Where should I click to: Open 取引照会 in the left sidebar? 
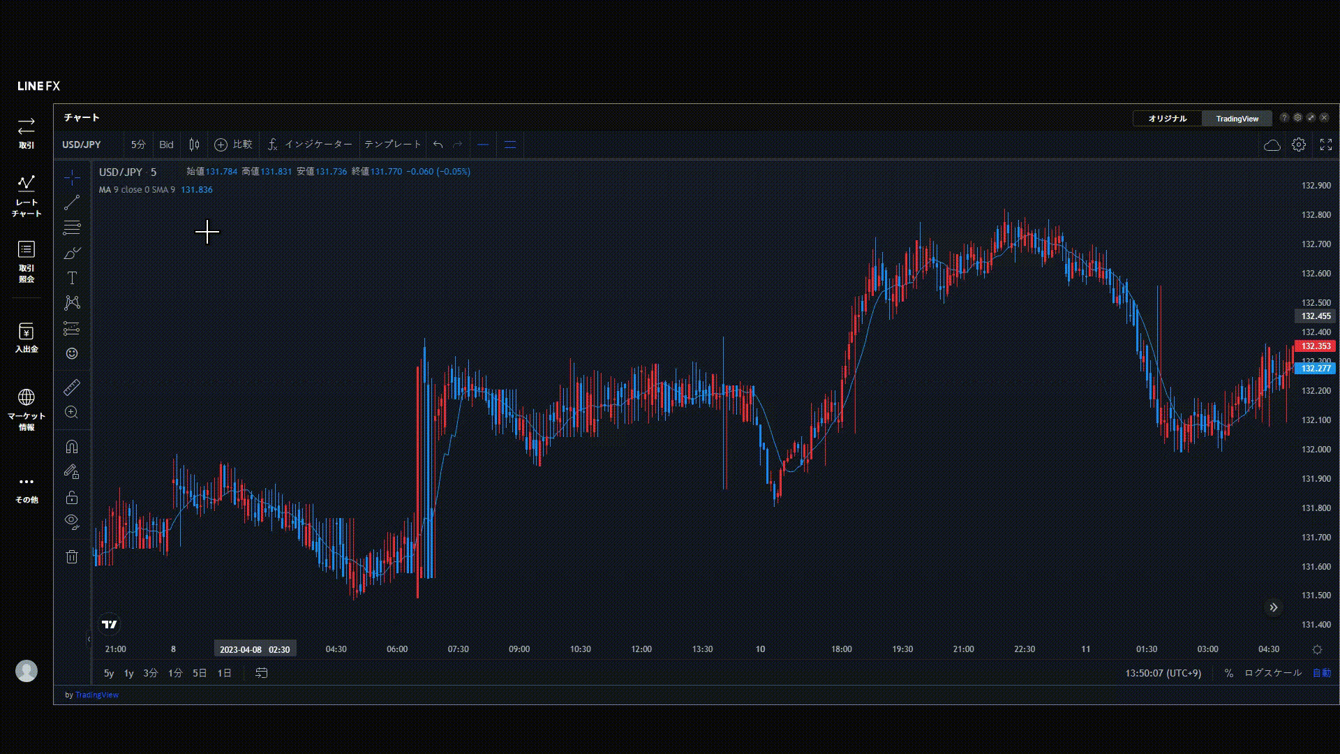(x=27, y=262)
